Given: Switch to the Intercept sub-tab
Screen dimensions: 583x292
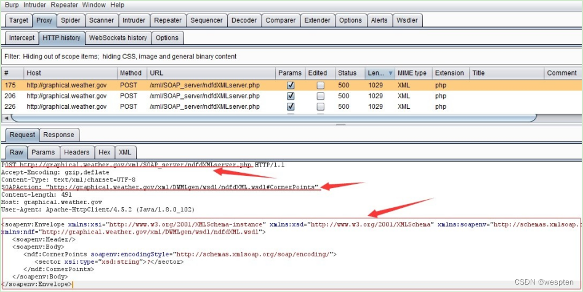Looking at the screenshot, I should [x=22, y=38].
